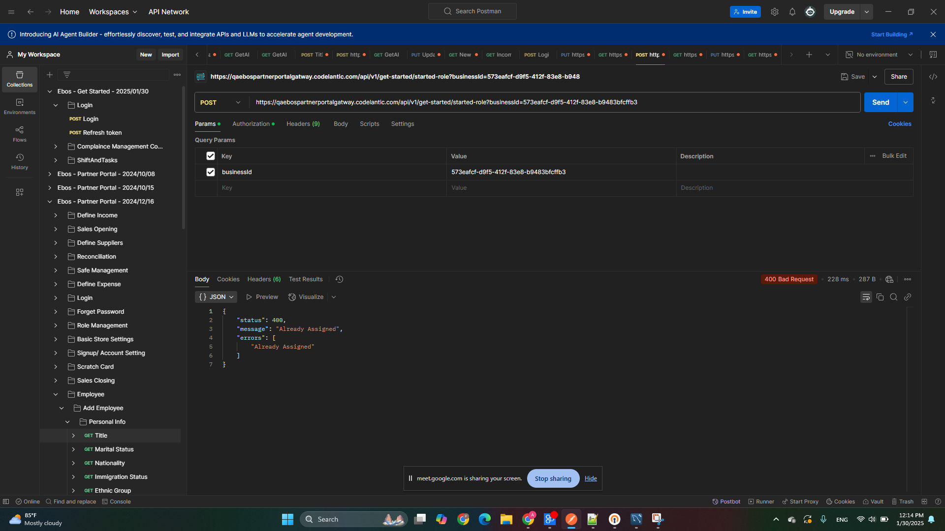The width and height of the screenshot is (945, 531).
Task: Open the Send button options arrow
Action: [x=906, y=102]
